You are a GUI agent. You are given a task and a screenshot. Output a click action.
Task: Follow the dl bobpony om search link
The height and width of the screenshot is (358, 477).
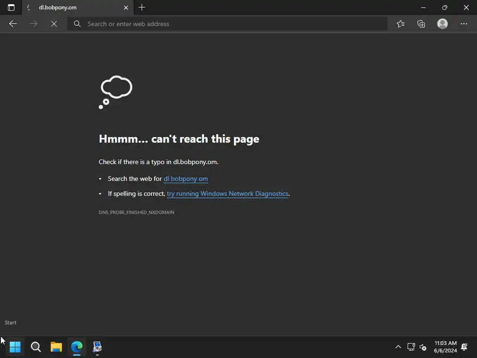coord(185,179)
